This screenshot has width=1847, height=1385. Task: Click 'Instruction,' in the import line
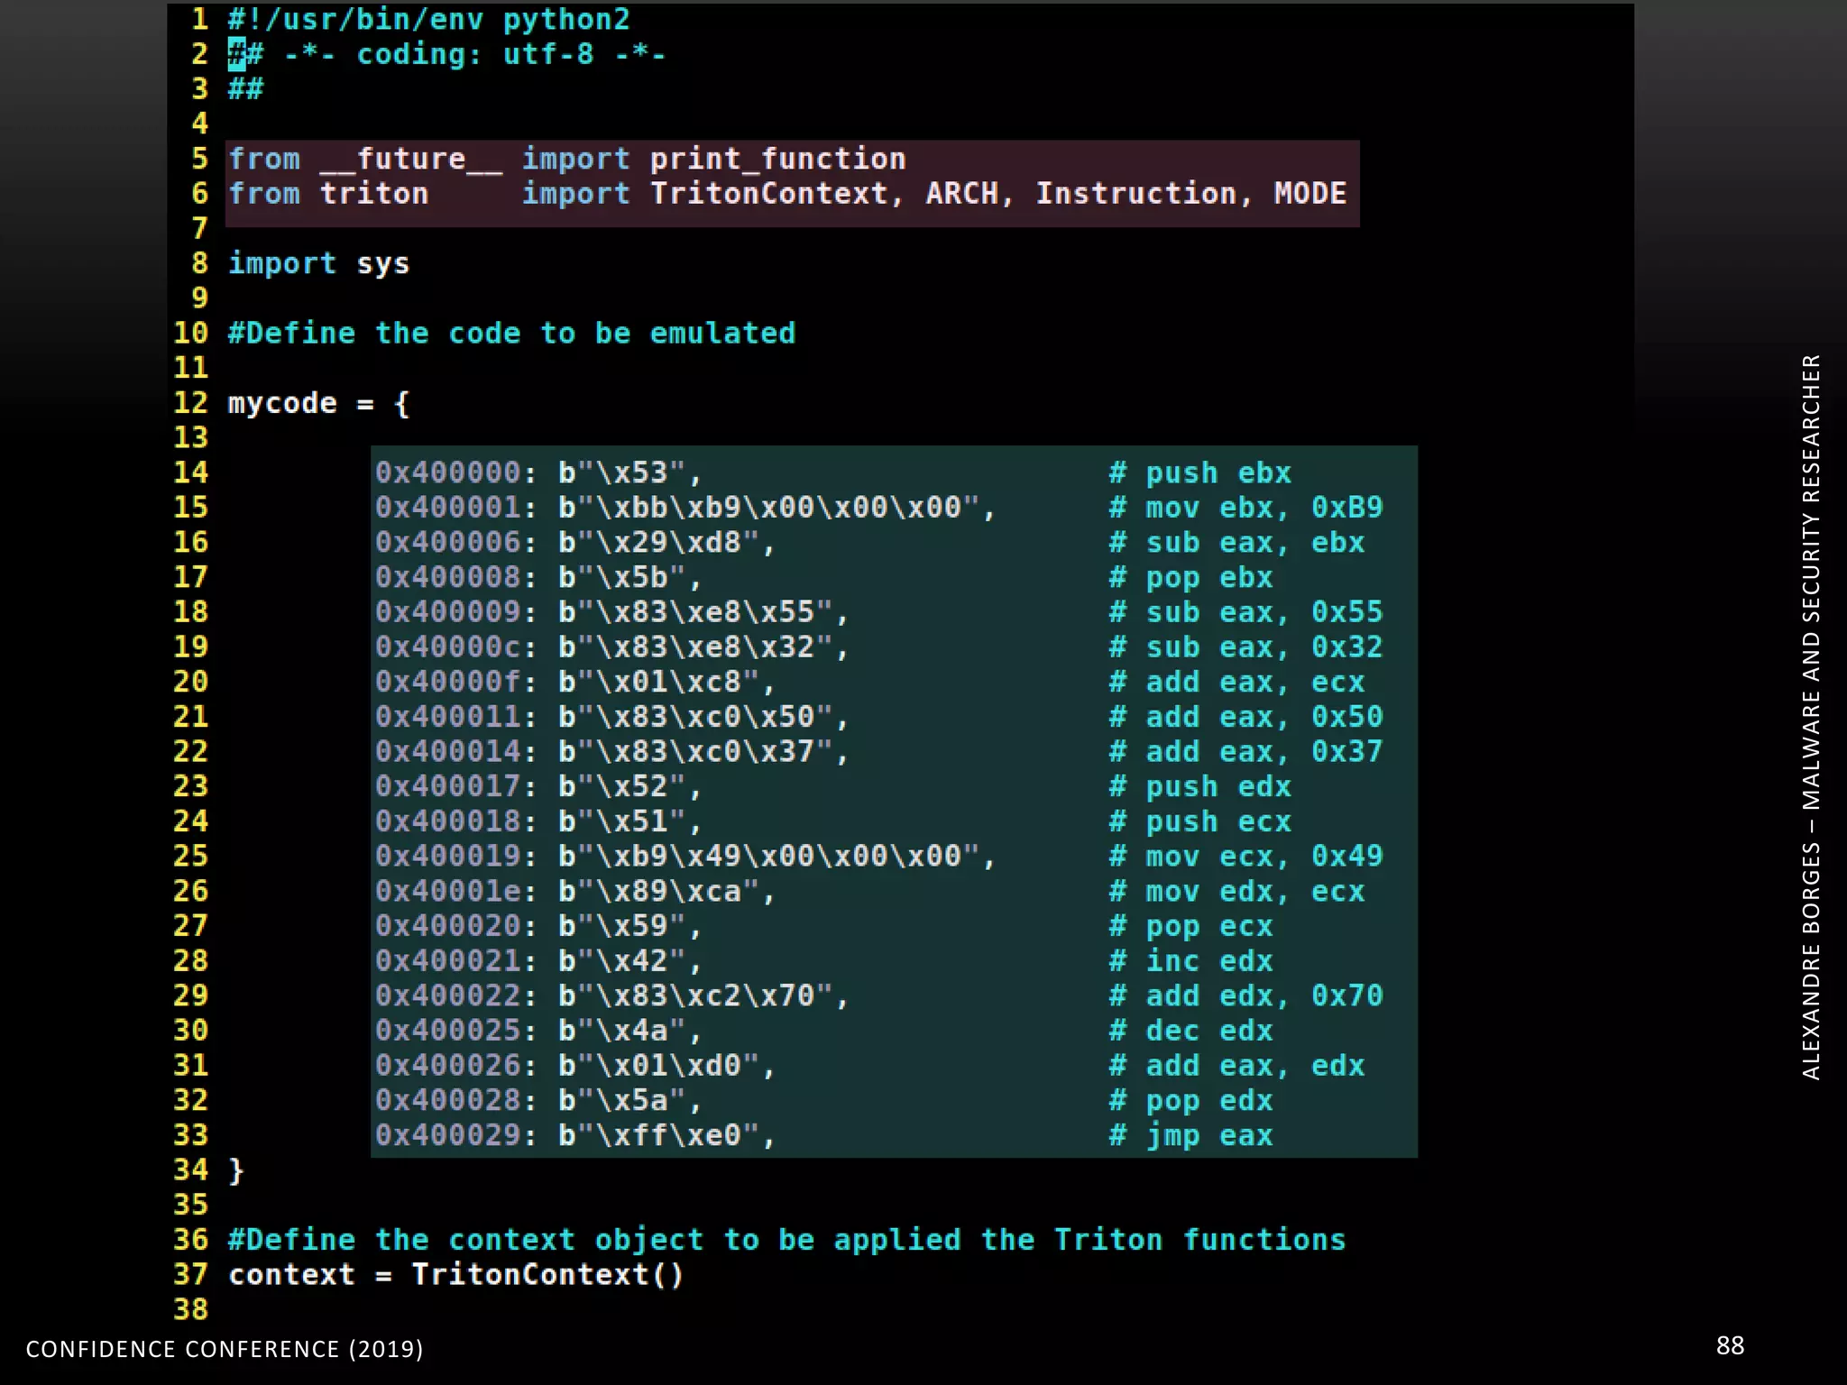pyautogui.click(x=1144, y=194)
